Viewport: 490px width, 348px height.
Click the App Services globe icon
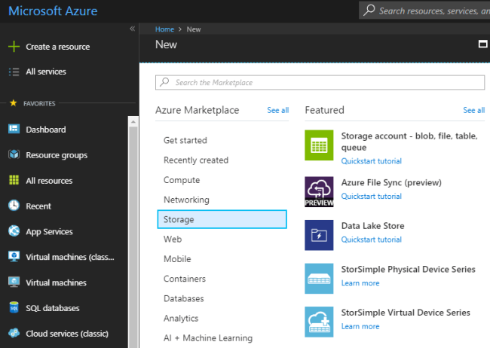coord(14,230)
